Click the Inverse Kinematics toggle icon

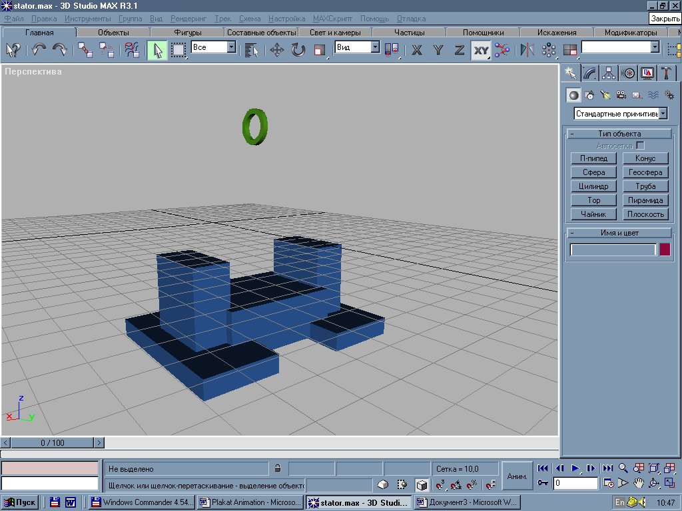point(502,49)
